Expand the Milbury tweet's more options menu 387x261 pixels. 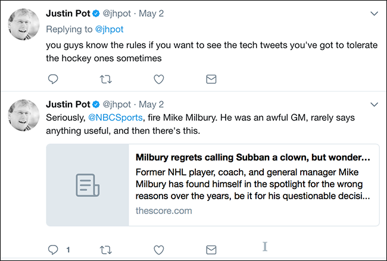(374, 104)
